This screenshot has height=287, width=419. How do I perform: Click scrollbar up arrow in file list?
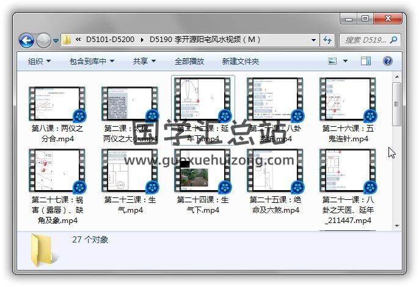pyautogui.click(x=397, y=77)
